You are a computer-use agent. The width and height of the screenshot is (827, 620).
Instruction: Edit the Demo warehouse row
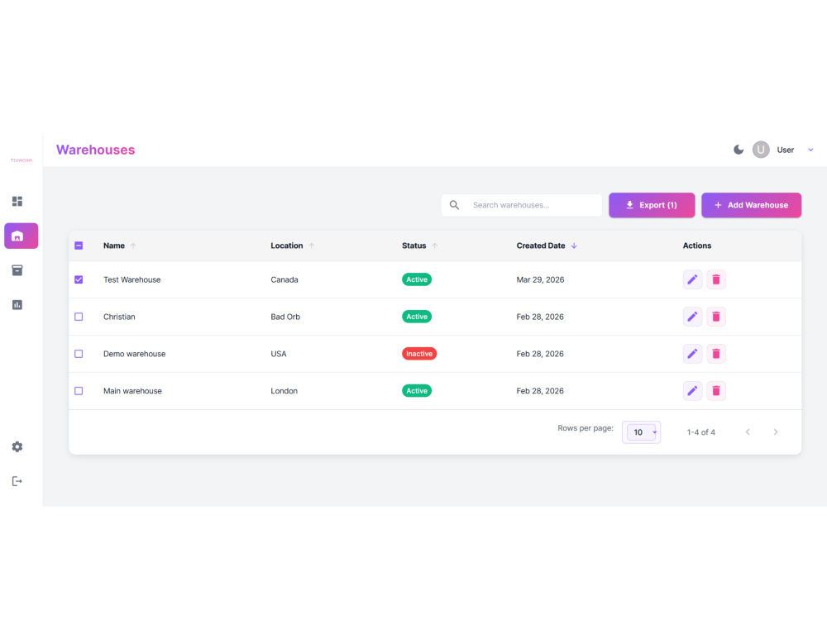tap(692, 354)
